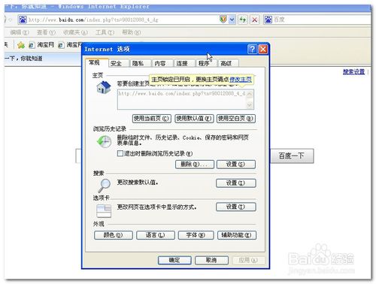Click the browsing history clock icon

pos(104,142)
